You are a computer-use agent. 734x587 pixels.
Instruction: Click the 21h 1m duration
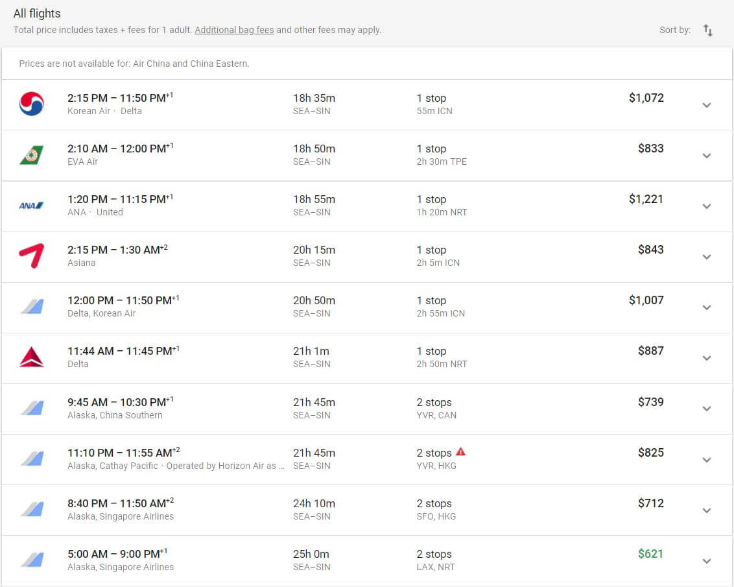click(x=311, y=351)
